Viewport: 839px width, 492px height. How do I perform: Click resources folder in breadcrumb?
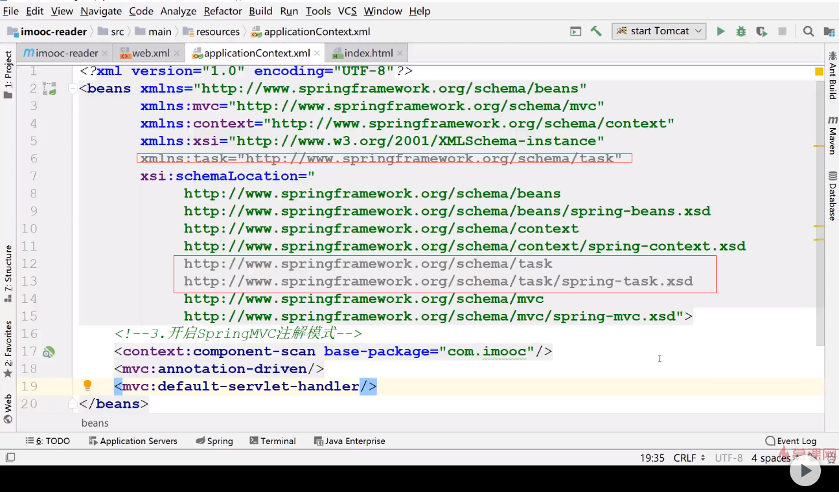tap(212, 32)
